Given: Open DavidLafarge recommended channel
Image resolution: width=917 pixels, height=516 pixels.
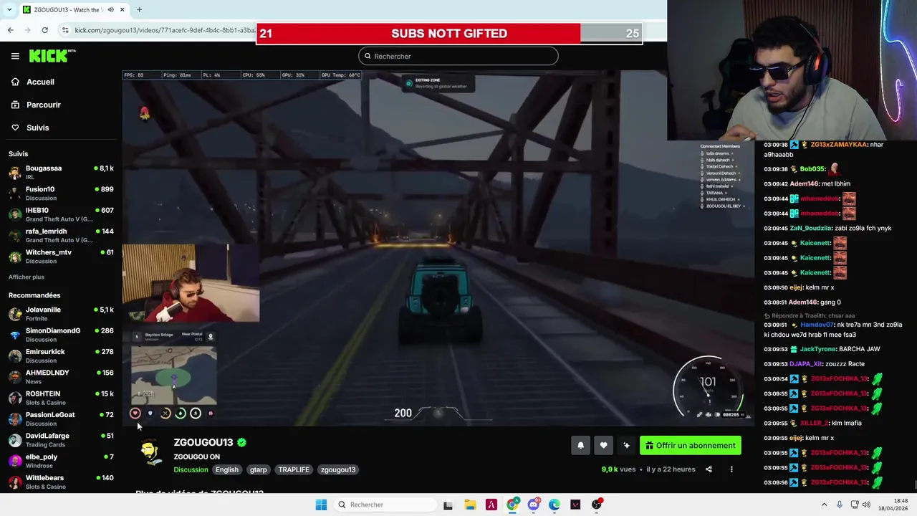Looking at the screenshot, I should [x=61, y=440].
